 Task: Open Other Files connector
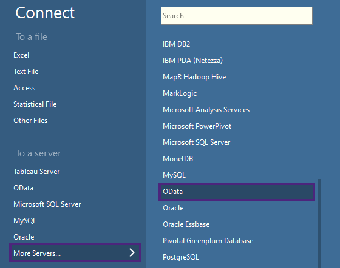click(x=30, y=121)
